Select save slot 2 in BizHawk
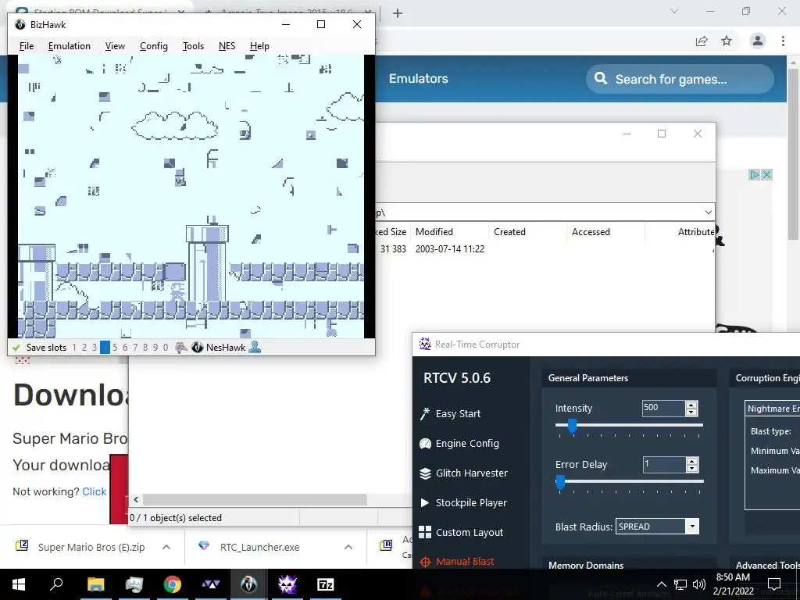 pyautogui.click(x=84, y=348)
